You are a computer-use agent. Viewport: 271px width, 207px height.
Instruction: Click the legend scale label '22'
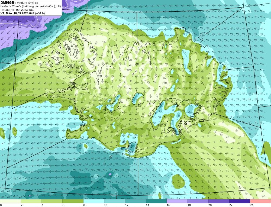[231, 205]
